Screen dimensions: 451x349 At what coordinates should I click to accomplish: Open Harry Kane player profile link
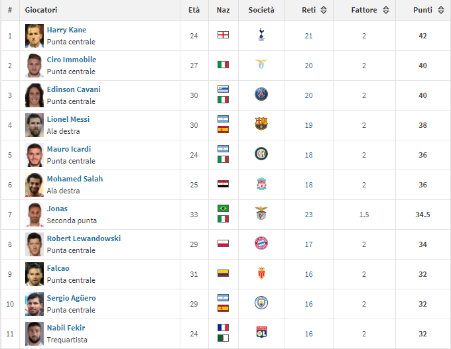(x=66, y=30)
